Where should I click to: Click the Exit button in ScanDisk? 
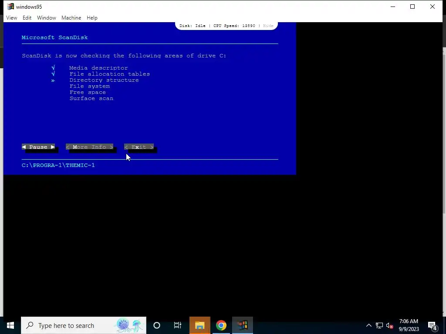click(x=139, y=147)
